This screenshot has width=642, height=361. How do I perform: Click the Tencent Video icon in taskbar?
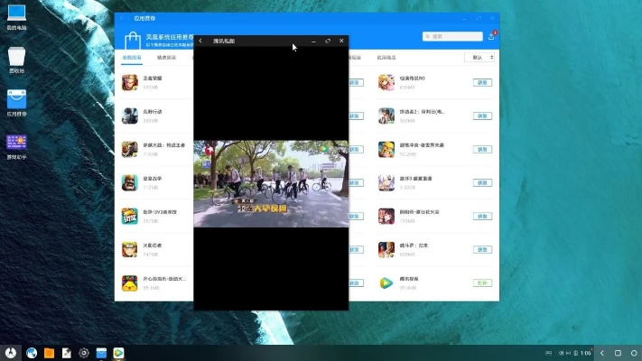118,352
